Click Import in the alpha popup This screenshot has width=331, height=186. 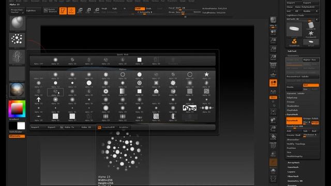pos(35,127)
